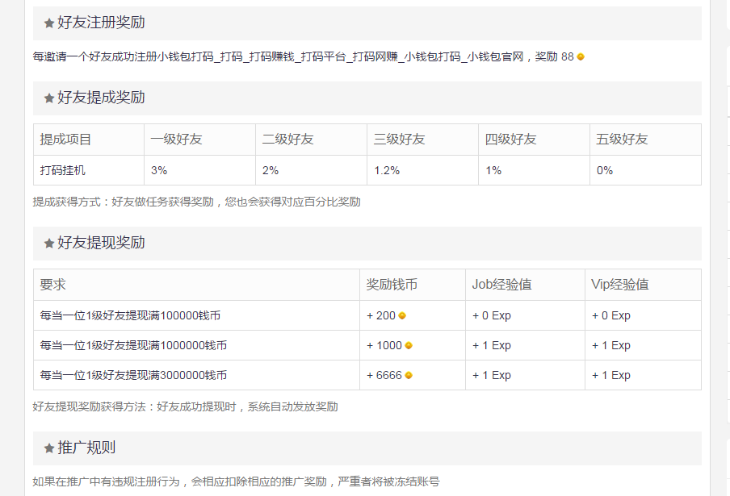Click the Vip经验值 column header
Image resolution: width=730 pixels, height=496 pixels.
pos(643,285)
